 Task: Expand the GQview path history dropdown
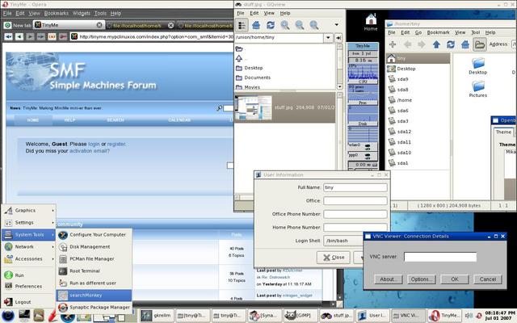click(328, 38)
